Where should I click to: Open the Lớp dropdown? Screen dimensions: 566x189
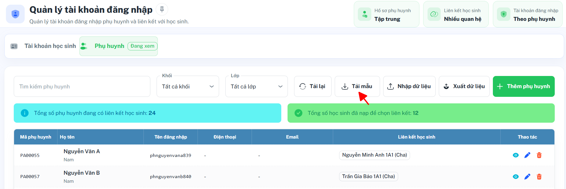tap(257, 87)
